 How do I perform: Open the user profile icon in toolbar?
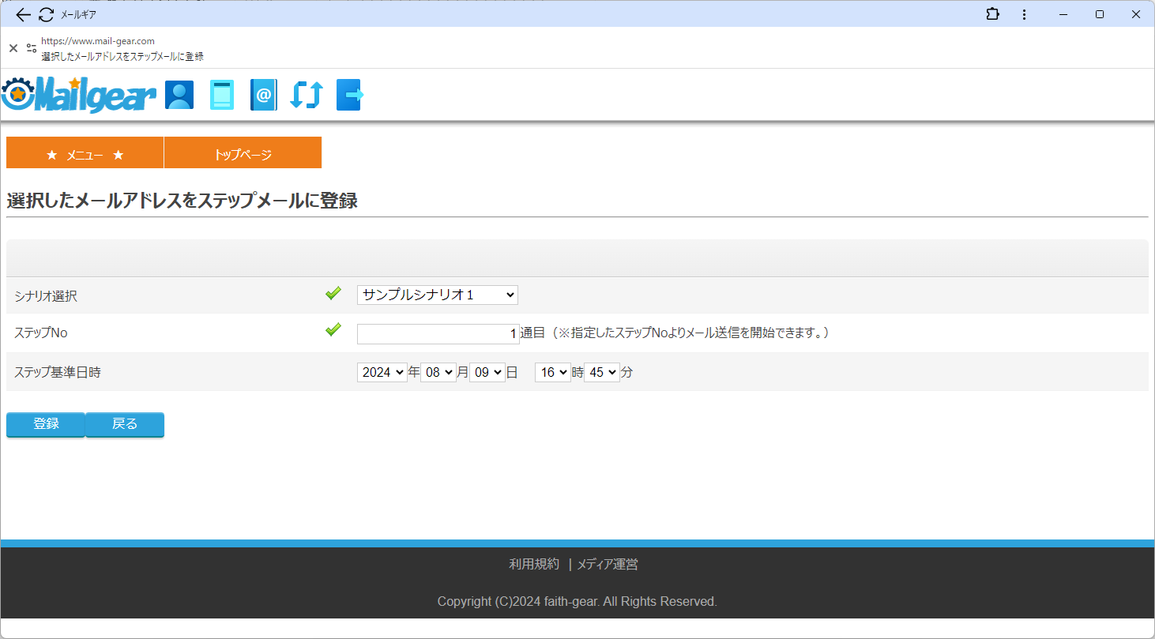179,95
